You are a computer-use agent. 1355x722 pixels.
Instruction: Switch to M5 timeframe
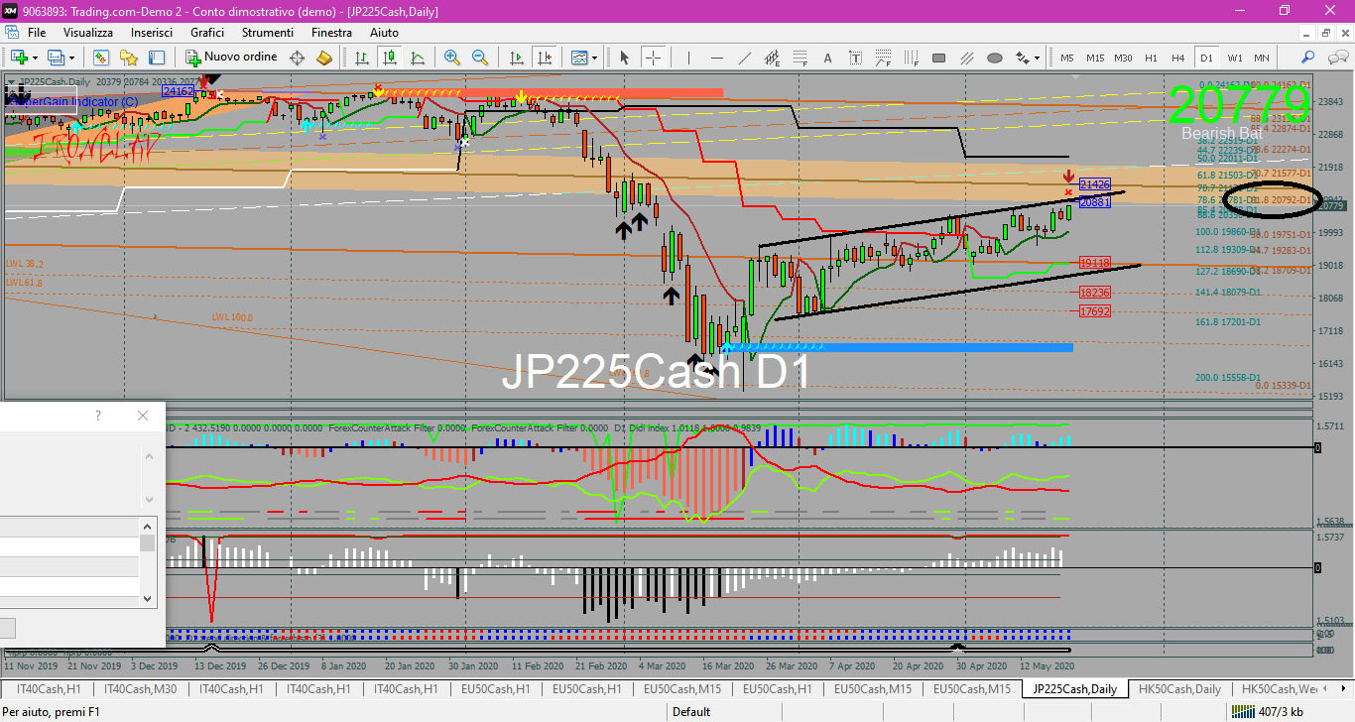(1067, 58)
